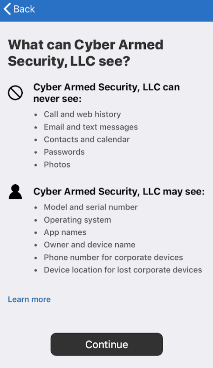This screenshot has width=213, height=368.
Task: Select the 'may see' section heading
Action: [x=119, y=192]
